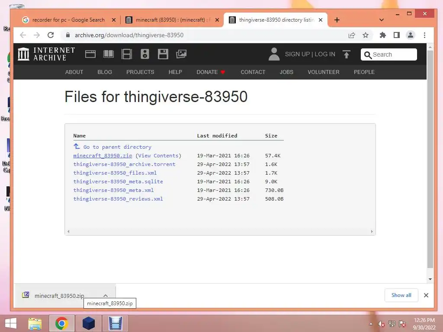
Task: Click View Contents link
Action: coord(158,156)
